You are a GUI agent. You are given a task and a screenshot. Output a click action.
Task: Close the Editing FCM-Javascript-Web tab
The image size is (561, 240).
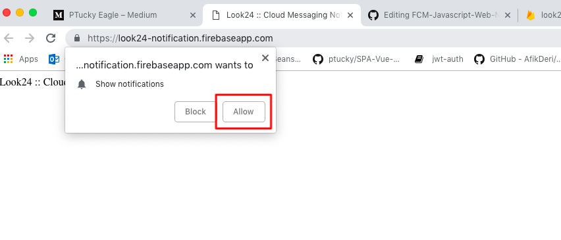507,15
